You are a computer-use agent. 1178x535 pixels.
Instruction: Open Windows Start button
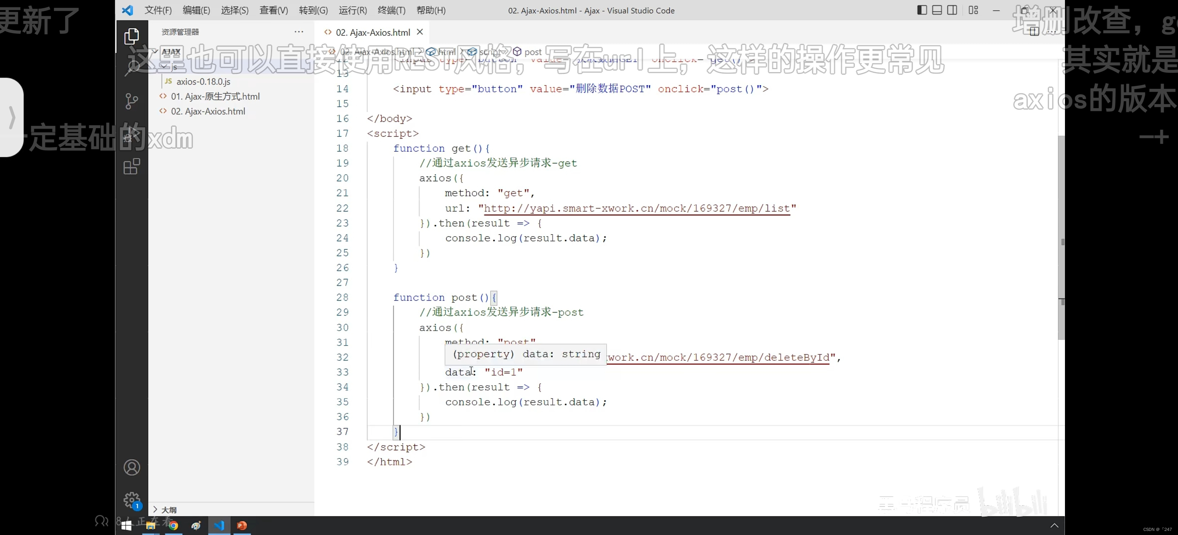coord(127,525)
